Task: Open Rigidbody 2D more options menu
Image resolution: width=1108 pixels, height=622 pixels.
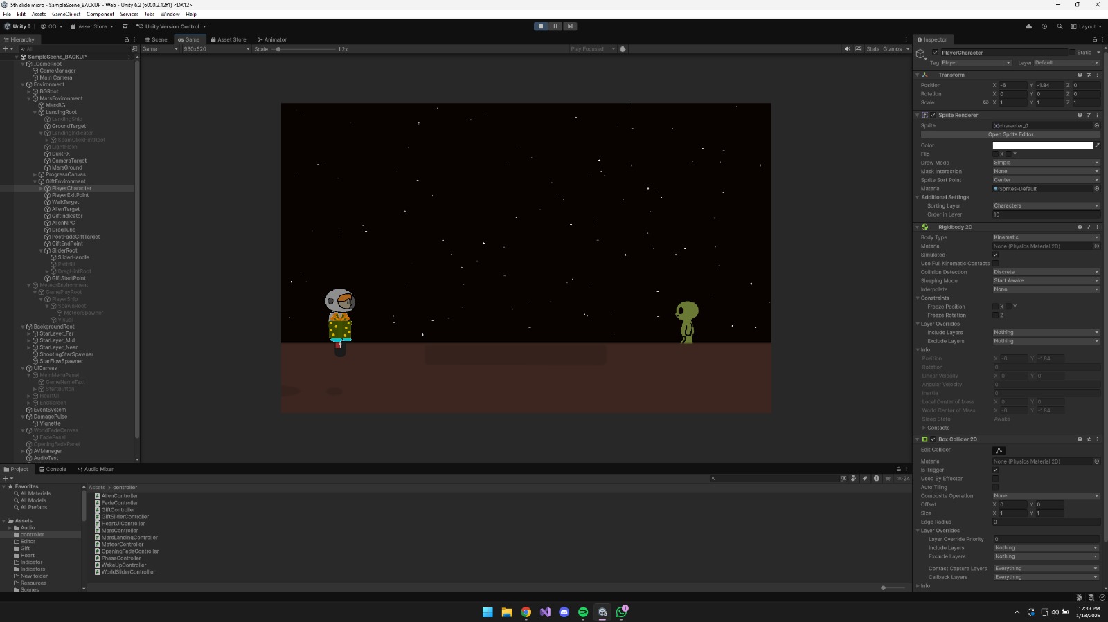Action: (1097, 227)
